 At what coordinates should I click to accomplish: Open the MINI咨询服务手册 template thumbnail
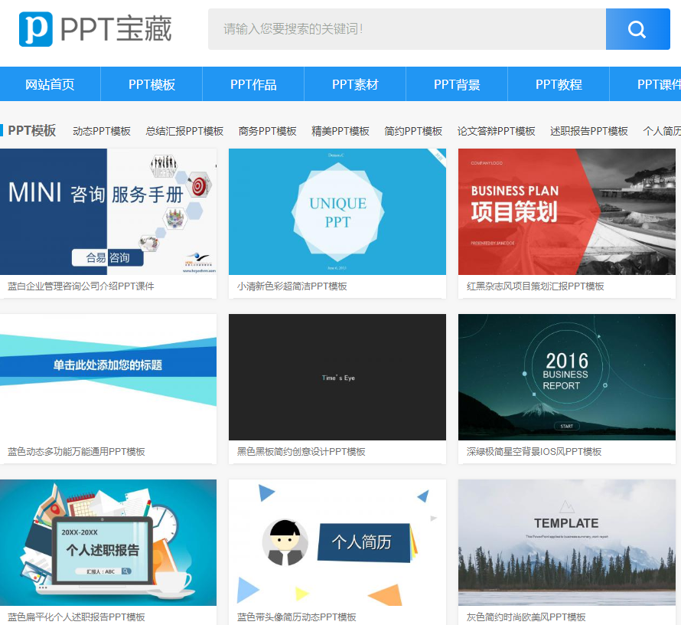pyautogui.click(x=108, y=211)
